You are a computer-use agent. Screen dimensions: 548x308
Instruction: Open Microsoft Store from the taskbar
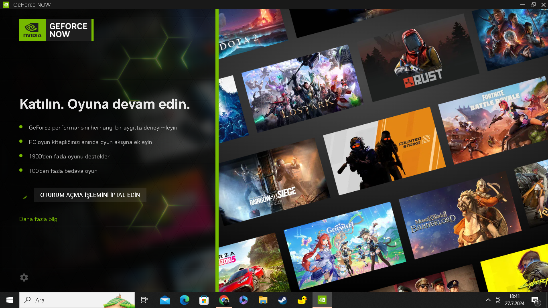[x=204, y=300]
